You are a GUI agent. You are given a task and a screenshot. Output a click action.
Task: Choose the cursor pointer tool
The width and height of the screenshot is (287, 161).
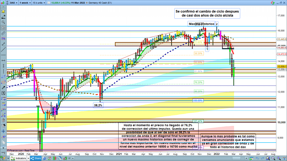tap(3, 28)
